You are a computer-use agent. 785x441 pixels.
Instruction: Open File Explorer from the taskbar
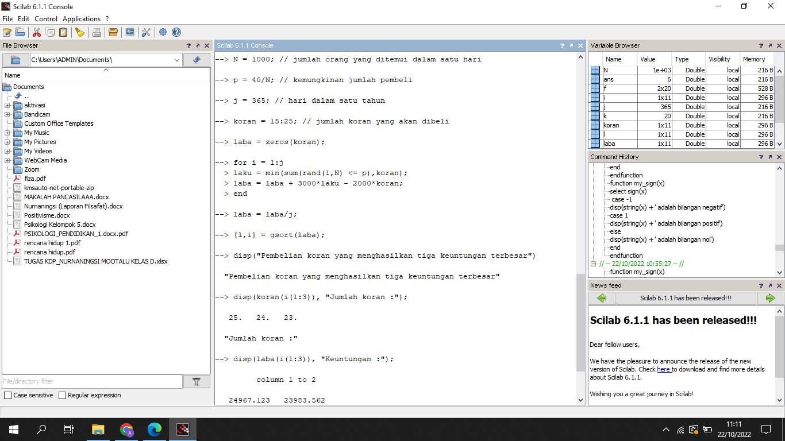click(x=98, y=429)
